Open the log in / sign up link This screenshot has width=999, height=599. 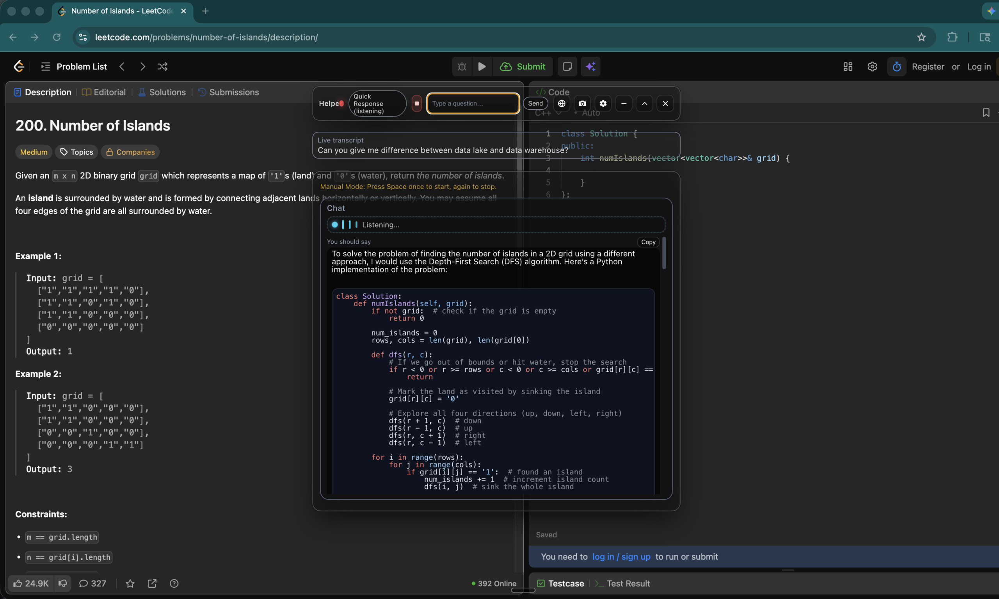pyautogui.click(x=622, y=556)
